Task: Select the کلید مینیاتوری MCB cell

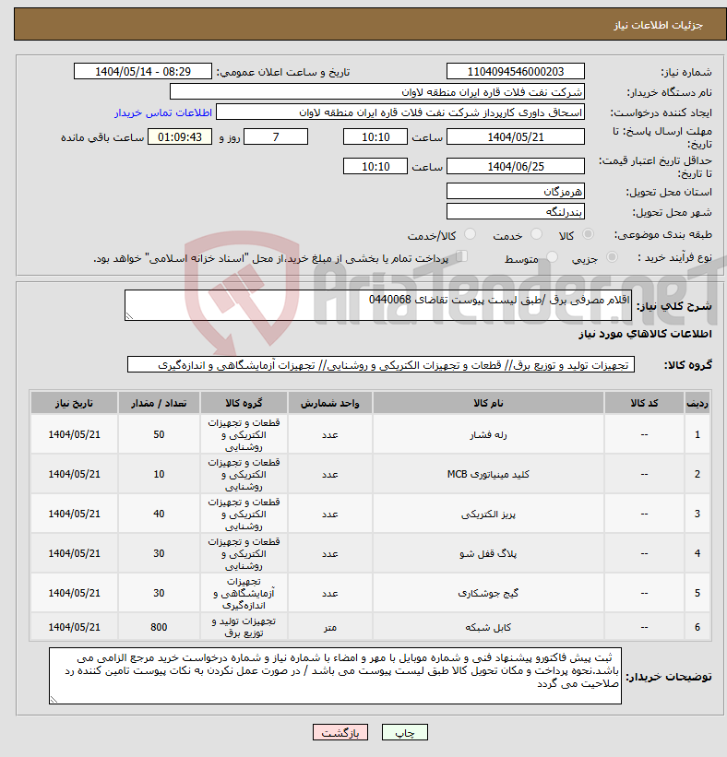Action: pos(488,474)
